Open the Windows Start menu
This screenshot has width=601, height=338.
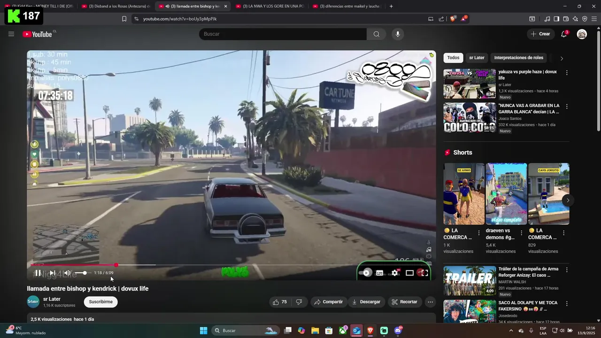(x=203, y=330)
